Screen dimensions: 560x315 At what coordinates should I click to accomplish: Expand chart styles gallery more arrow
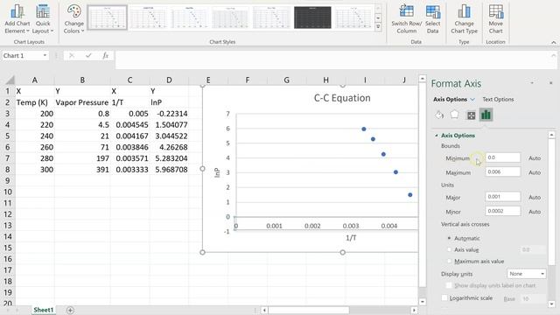pyautogui.click(x=378, y=27)
